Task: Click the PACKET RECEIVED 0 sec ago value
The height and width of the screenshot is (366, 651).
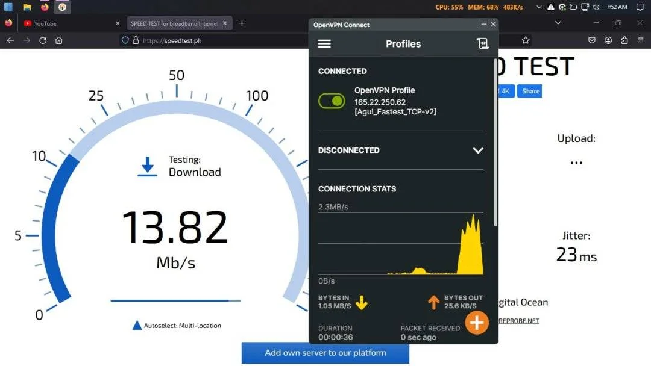Action: pyautogui.click(x=418, y=337)
